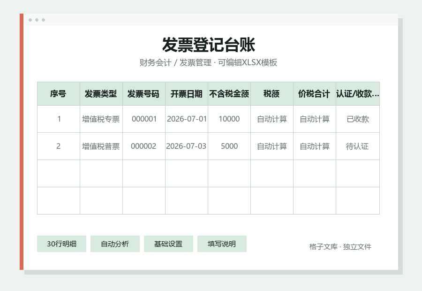This screenshot has height=291, width=422.
Task: Click the 认证/收款… column header
Action: (x=358, y=94)
